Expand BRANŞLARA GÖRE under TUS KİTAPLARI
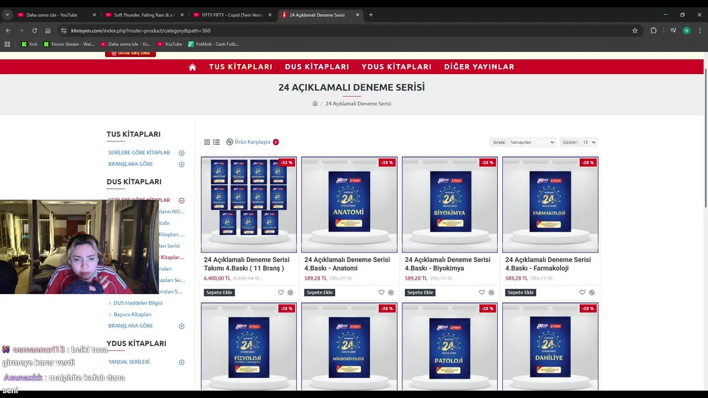Image resolution: width=708 pixels, height=398 pixels. [x=181, y=164]
